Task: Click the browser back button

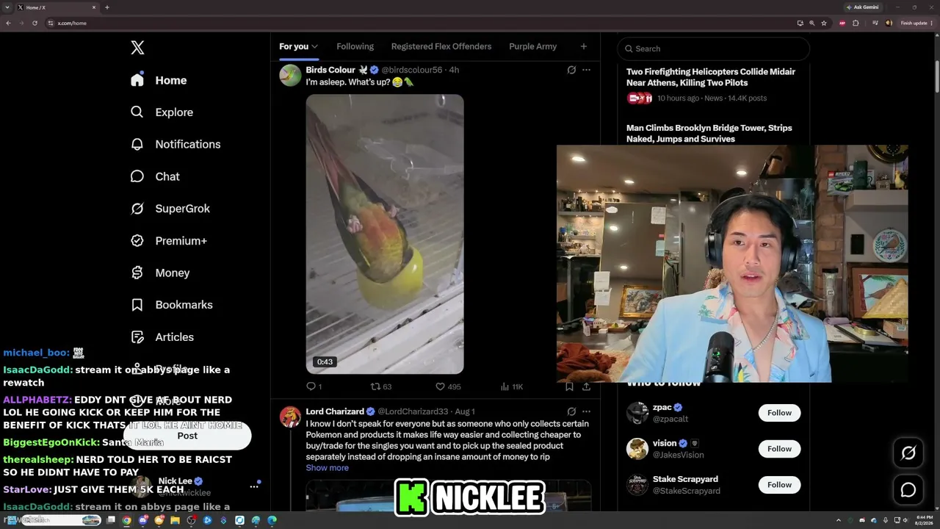Action: pyautogui.click(x=8, y=23)
